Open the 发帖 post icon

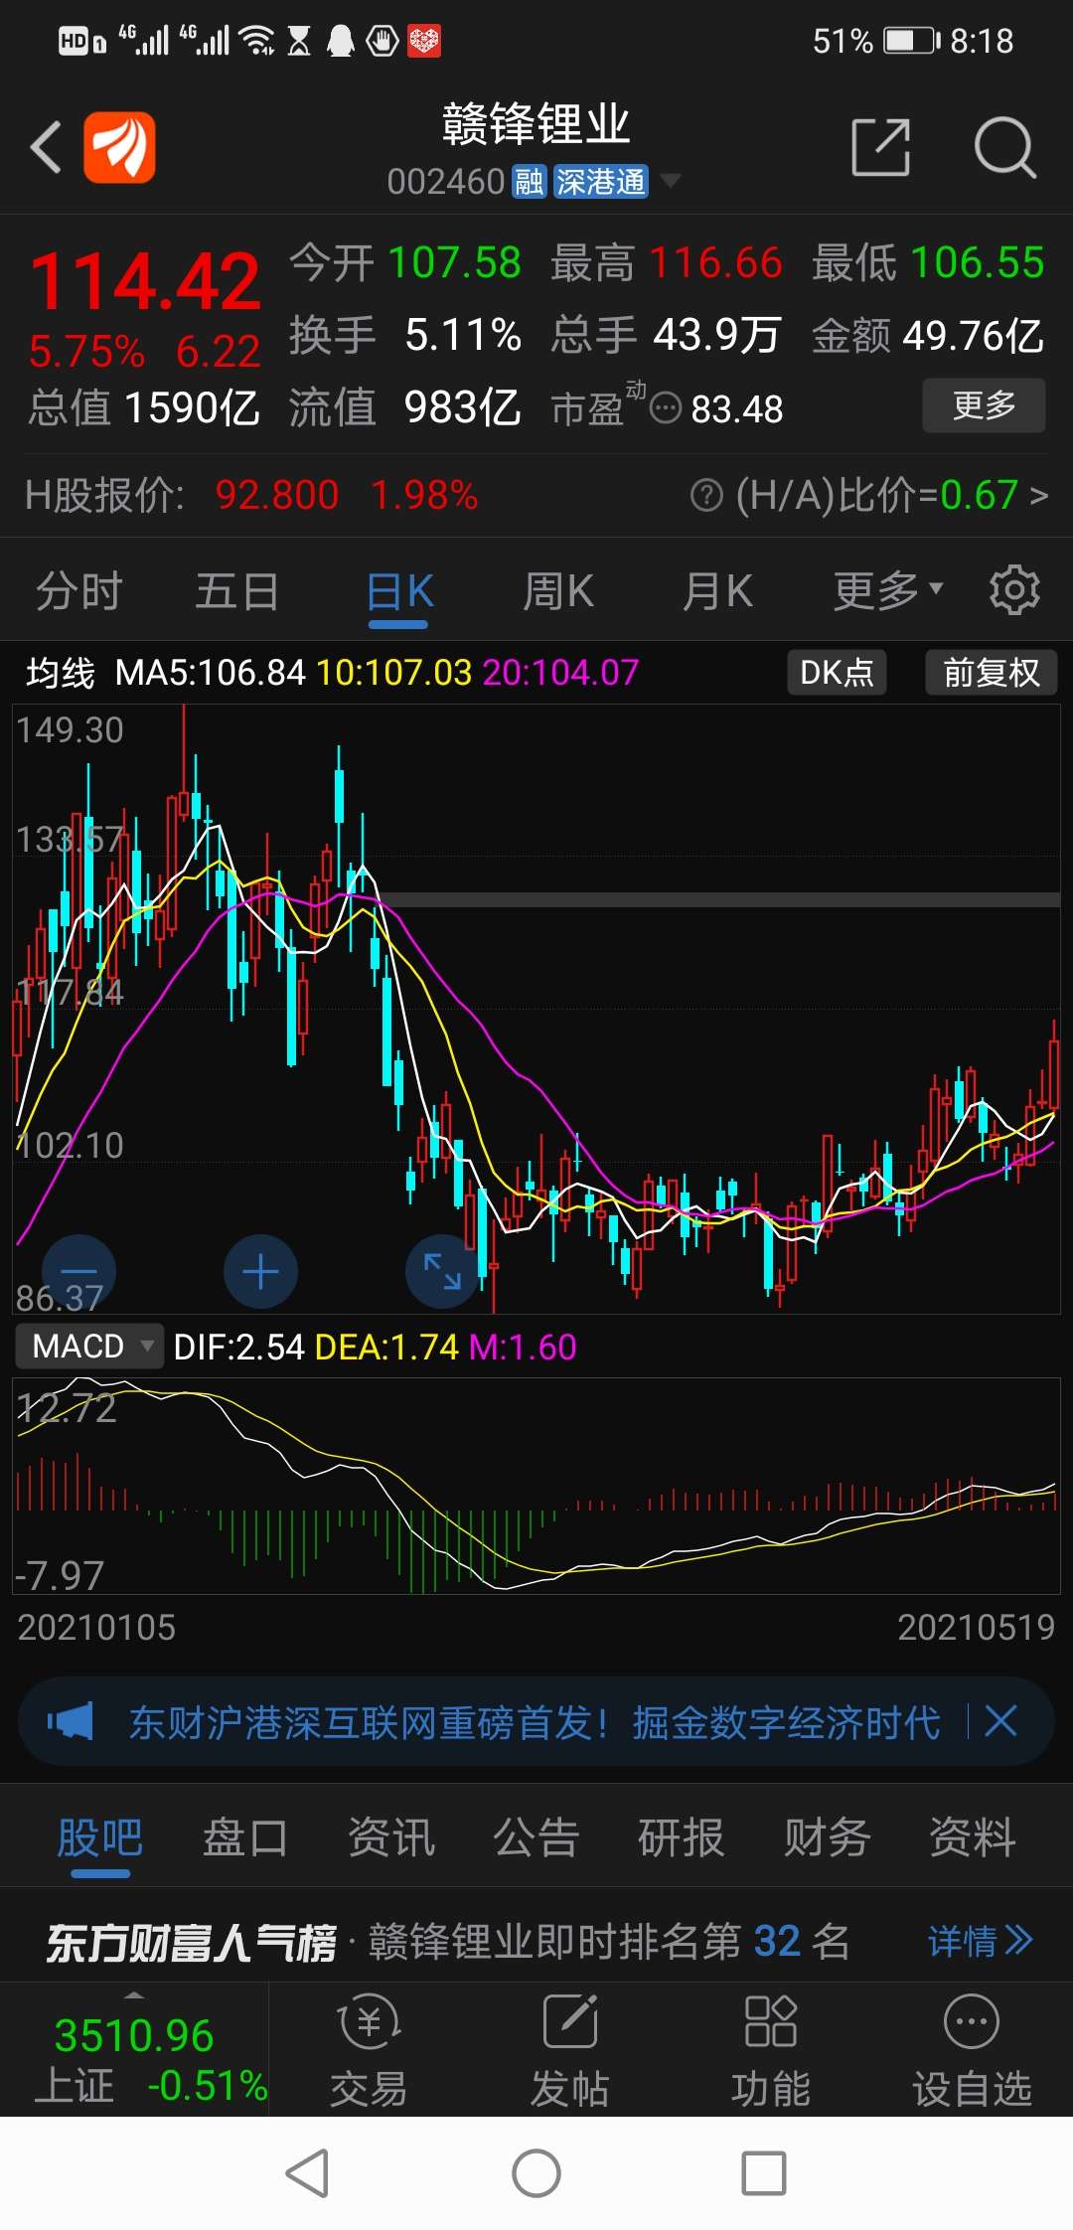pos(570,2051)
